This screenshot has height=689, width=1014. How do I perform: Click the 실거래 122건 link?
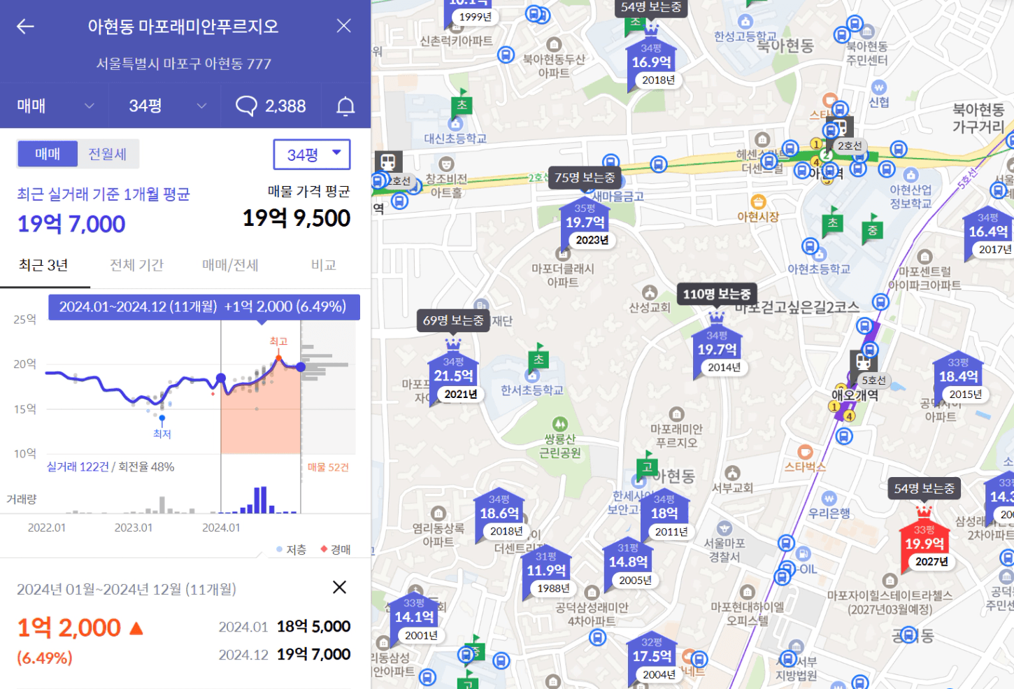[78, 467]
